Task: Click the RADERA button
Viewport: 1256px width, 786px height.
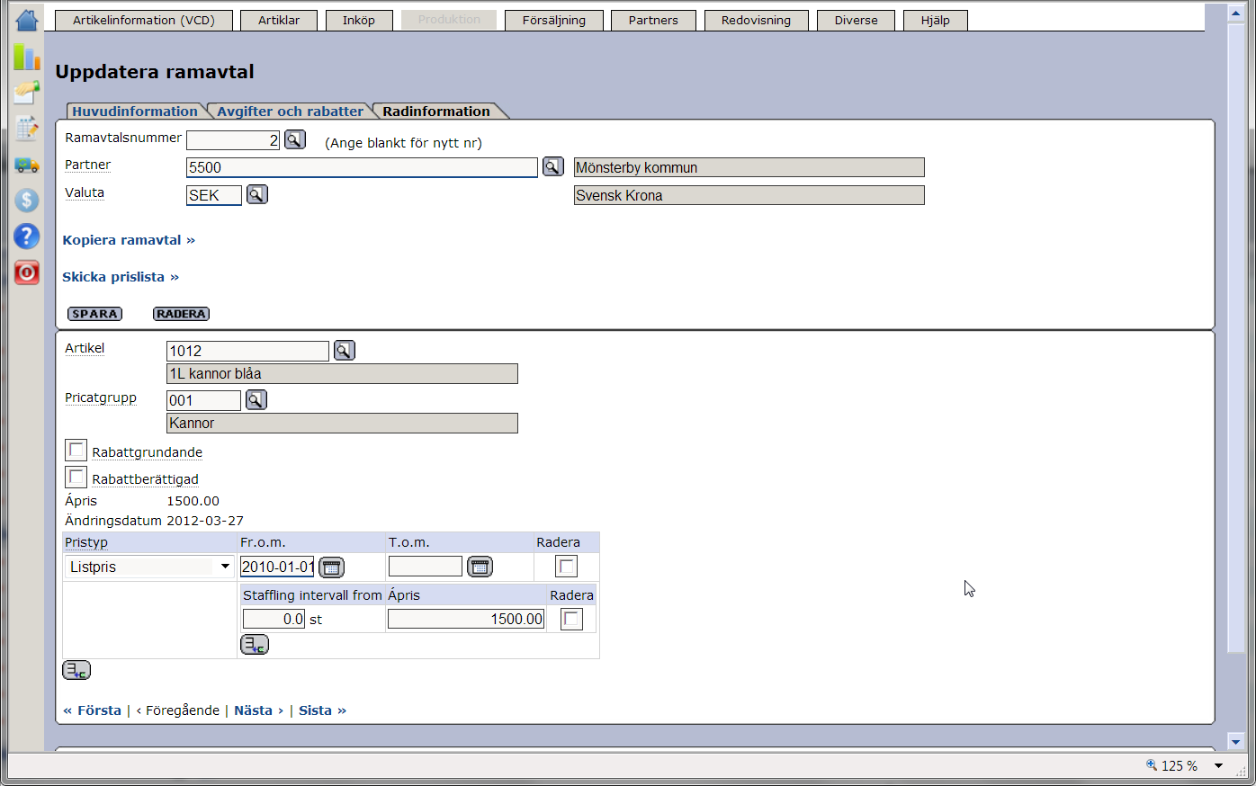Action: click(181, 314)
